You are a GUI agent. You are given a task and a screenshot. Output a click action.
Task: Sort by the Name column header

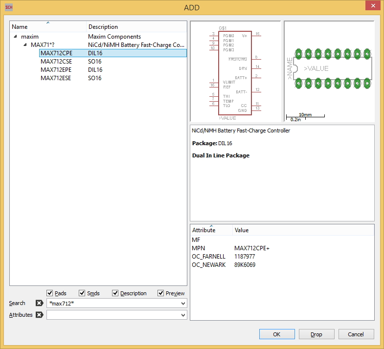[x=48, y=27]
